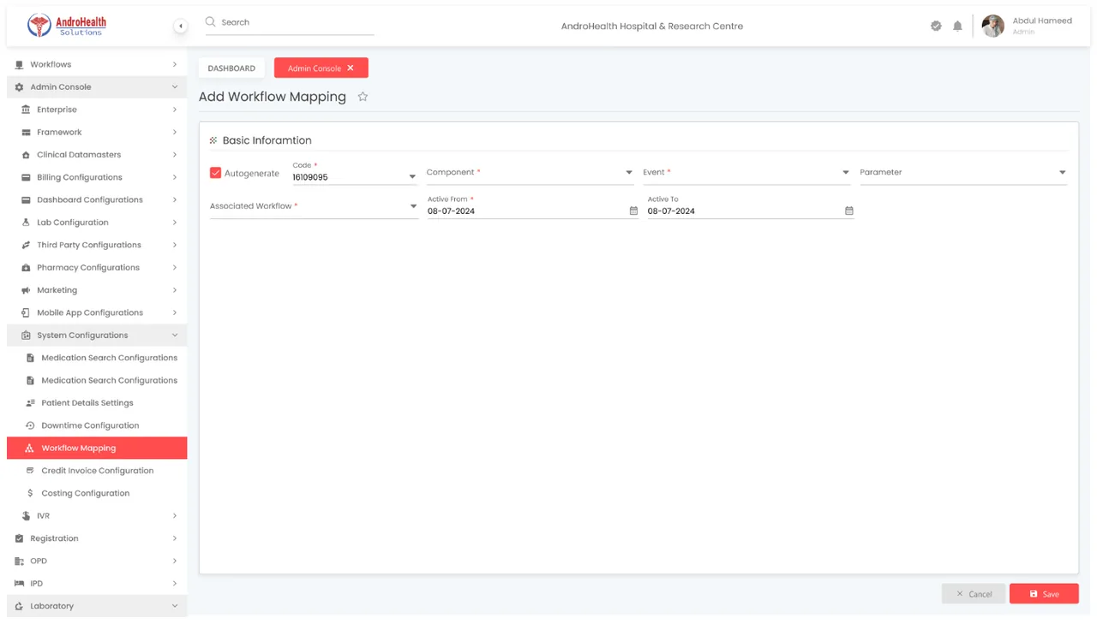The width and height of the screenshot is (1097, 624).
Task: Click the Abdul Hameed user name
Action: pos(1042,21)
